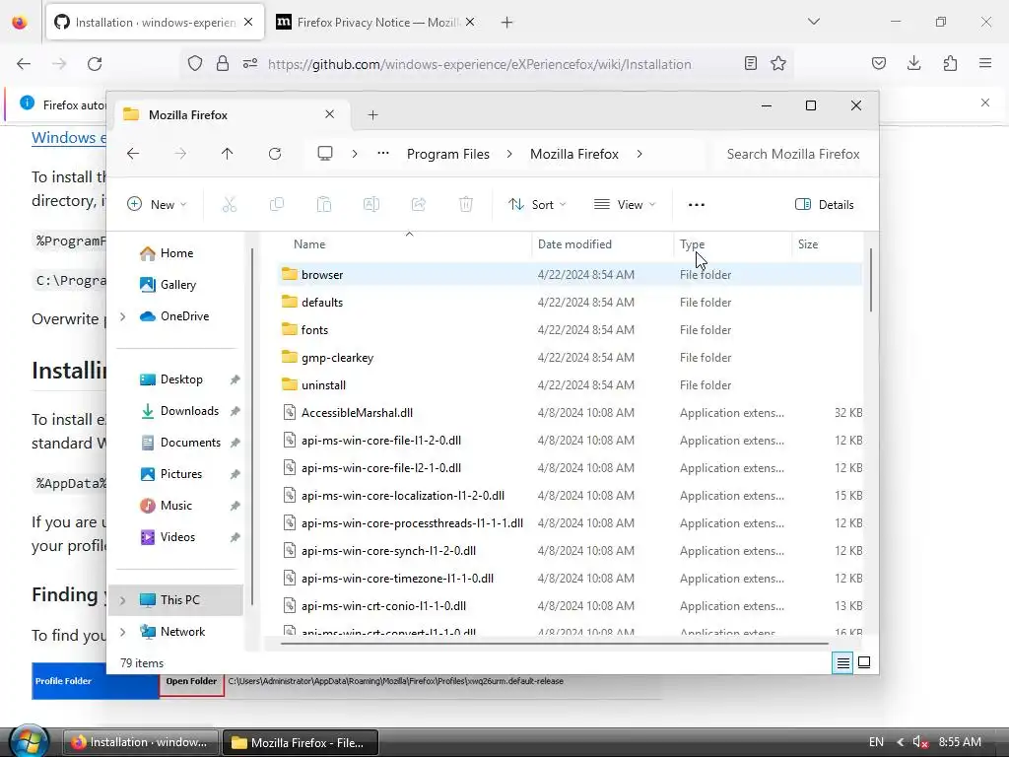Viewport: 1009px width, 757px height.
Task: Click chevron after Mozilla Firefox breadcrumb
Action: tap(639, 154)
